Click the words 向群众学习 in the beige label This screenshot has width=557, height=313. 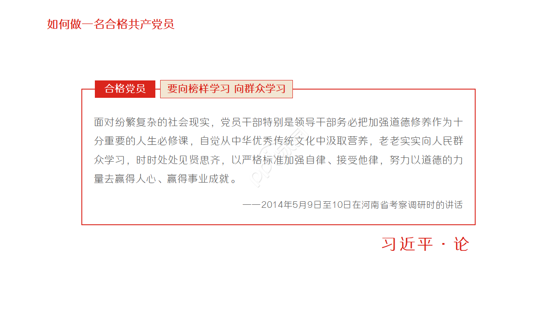[260, 89]
